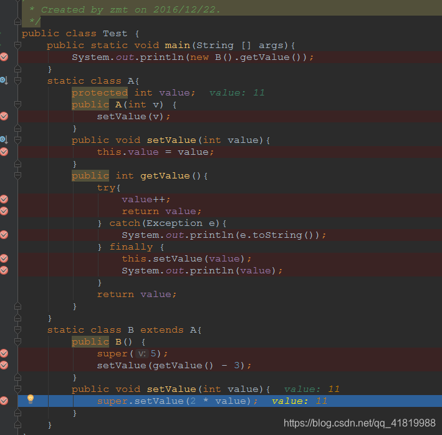
Task: Click method name 'main' in signature
Action: point(177,45)
